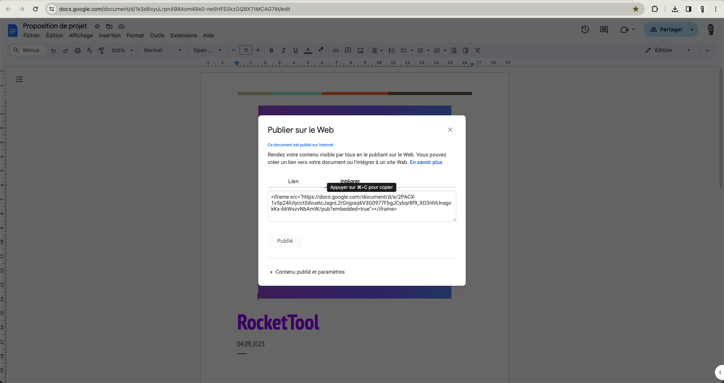Toggle underline formatting

tap(295, 51)
